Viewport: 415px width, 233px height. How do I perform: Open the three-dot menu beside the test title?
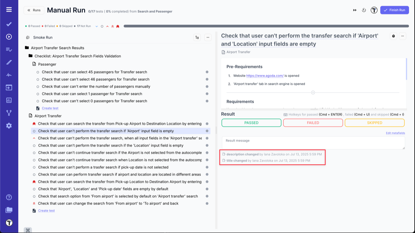click(x=402, y=36)
